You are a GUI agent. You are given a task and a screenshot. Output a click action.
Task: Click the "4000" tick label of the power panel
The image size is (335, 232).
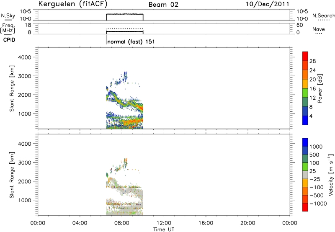click(25, 57)
